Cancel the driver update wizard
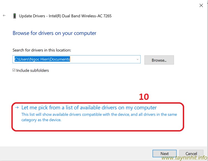Screen dimensions: 208x161 point(191,153)
